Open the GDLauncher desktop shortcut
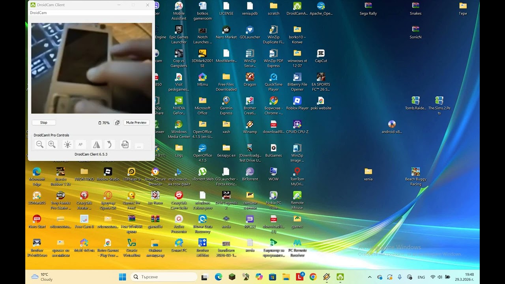 pyautogui.click(x=250, y=32)
